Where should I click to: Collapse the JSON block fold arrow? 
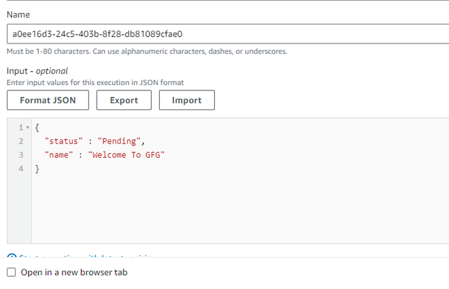(x=28, y=127)
